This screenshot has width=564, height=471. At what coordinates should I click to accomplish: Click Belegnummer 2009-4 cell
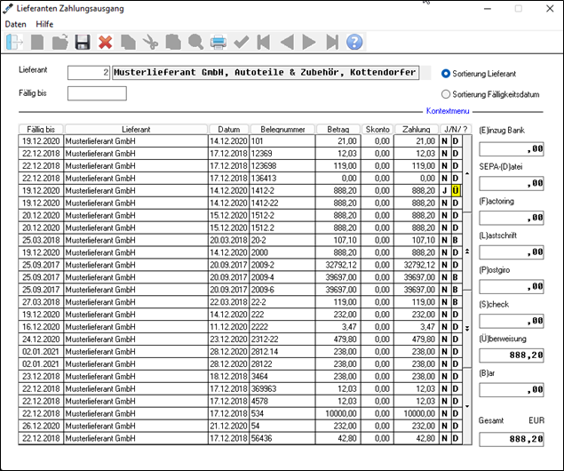click(282, 277)
